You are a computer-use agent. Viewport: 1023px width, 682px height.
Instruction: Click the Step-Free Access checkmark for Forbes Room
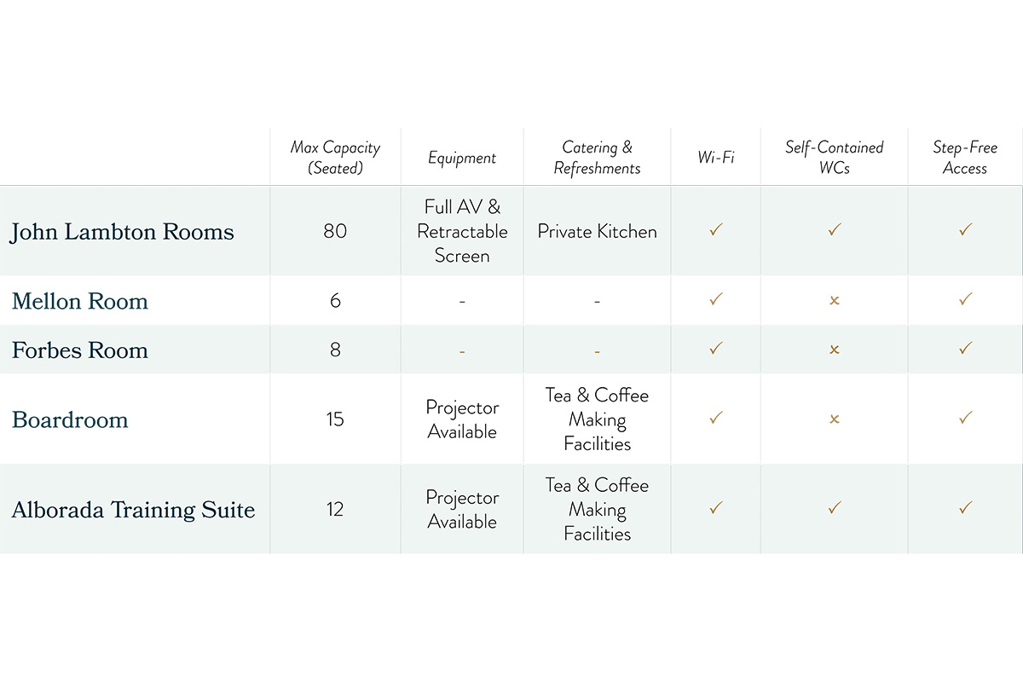pos(965,348)
